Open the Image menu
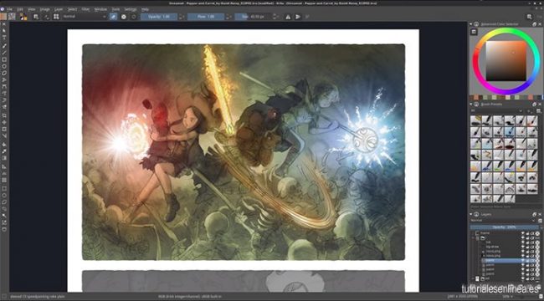This screenshot has height=301, width=544. tap(44, 9)
